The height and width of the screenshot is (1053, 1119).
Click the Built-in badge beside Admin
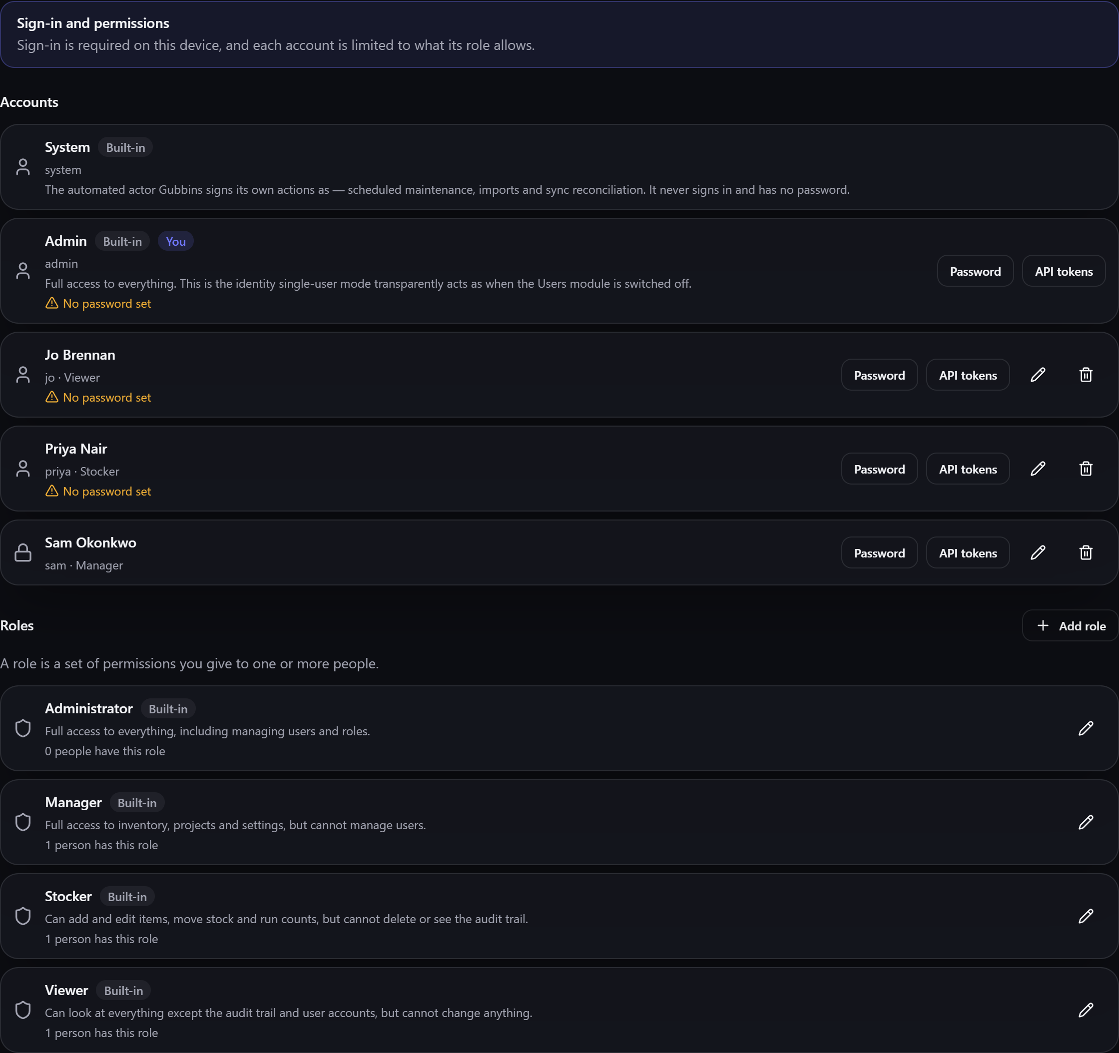pos(122,241)
